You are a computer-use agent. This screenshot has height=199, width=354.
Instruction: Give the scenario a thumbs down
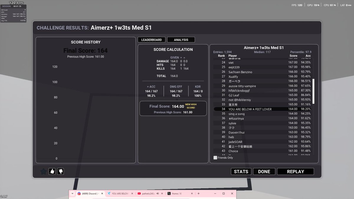[60, 171]
